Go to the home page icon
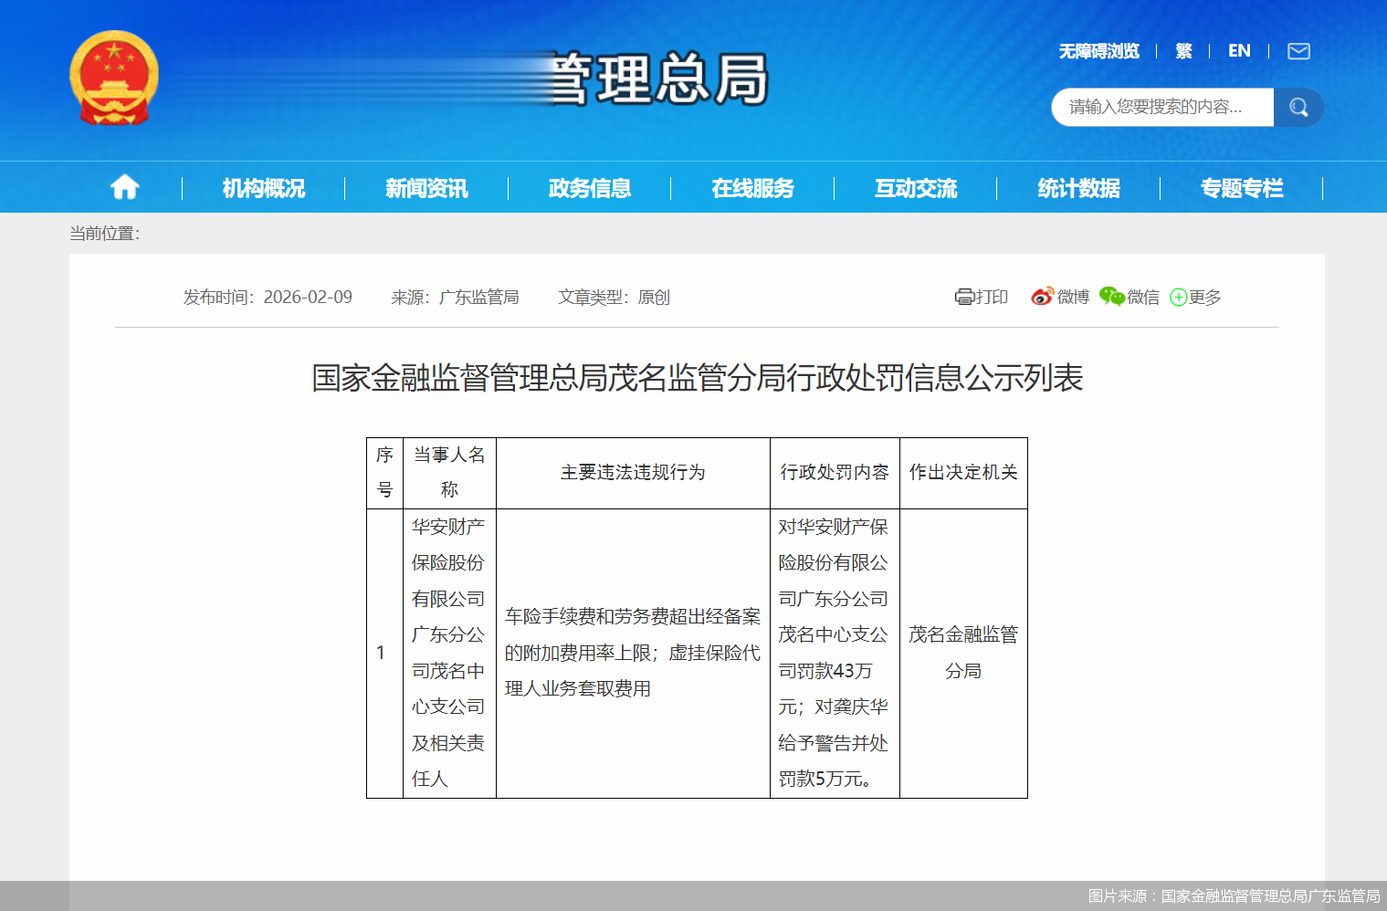 [125, 187]
